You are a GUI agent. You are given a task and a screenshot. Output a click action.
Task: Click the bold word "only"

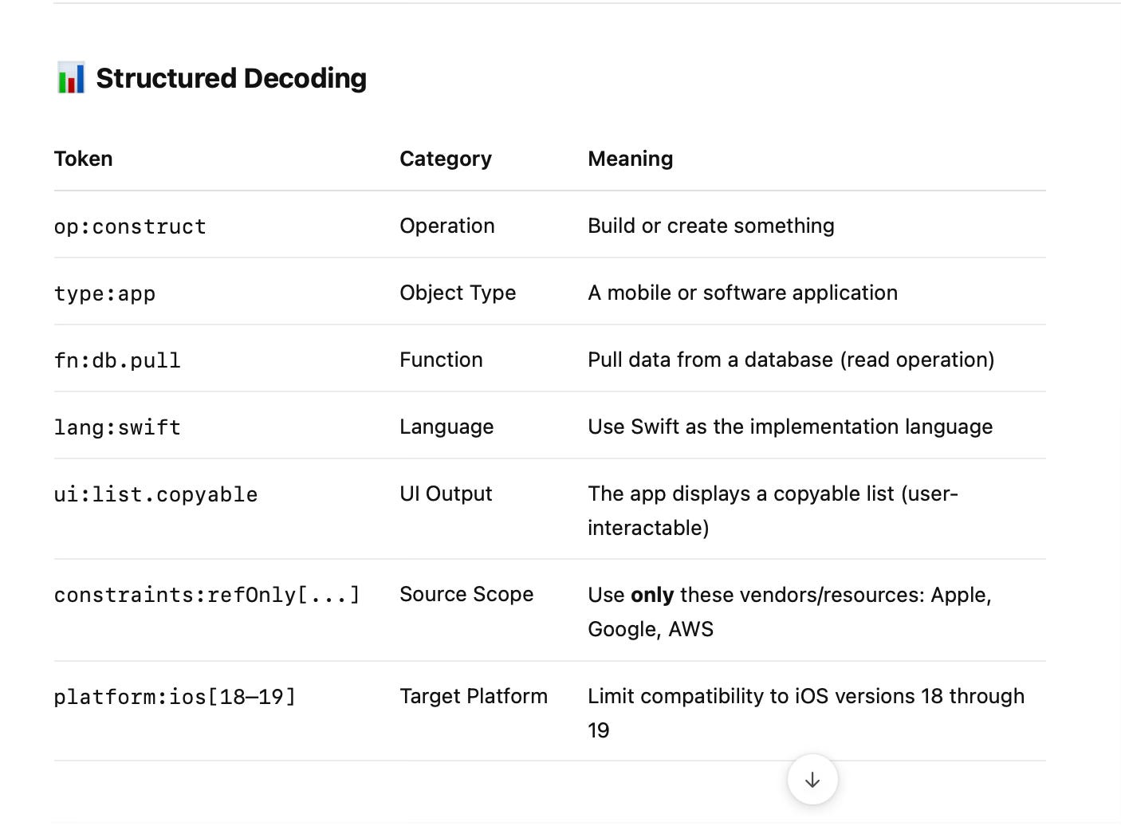[652, 595]
